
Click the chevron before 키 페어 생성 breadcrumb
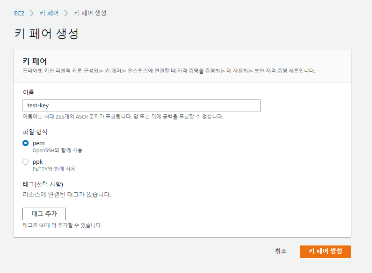pos(66,13)
